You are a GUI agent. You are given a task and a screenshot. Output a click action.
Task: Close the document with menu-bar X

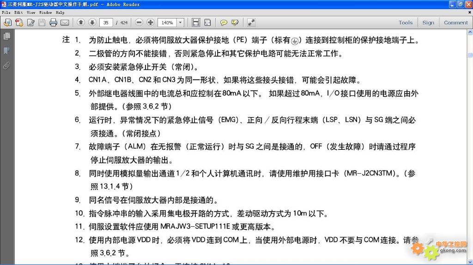pos(469,12)
